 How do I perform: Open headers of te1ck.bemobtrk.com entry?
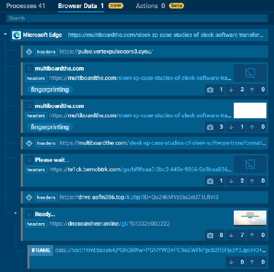(36, 170)
